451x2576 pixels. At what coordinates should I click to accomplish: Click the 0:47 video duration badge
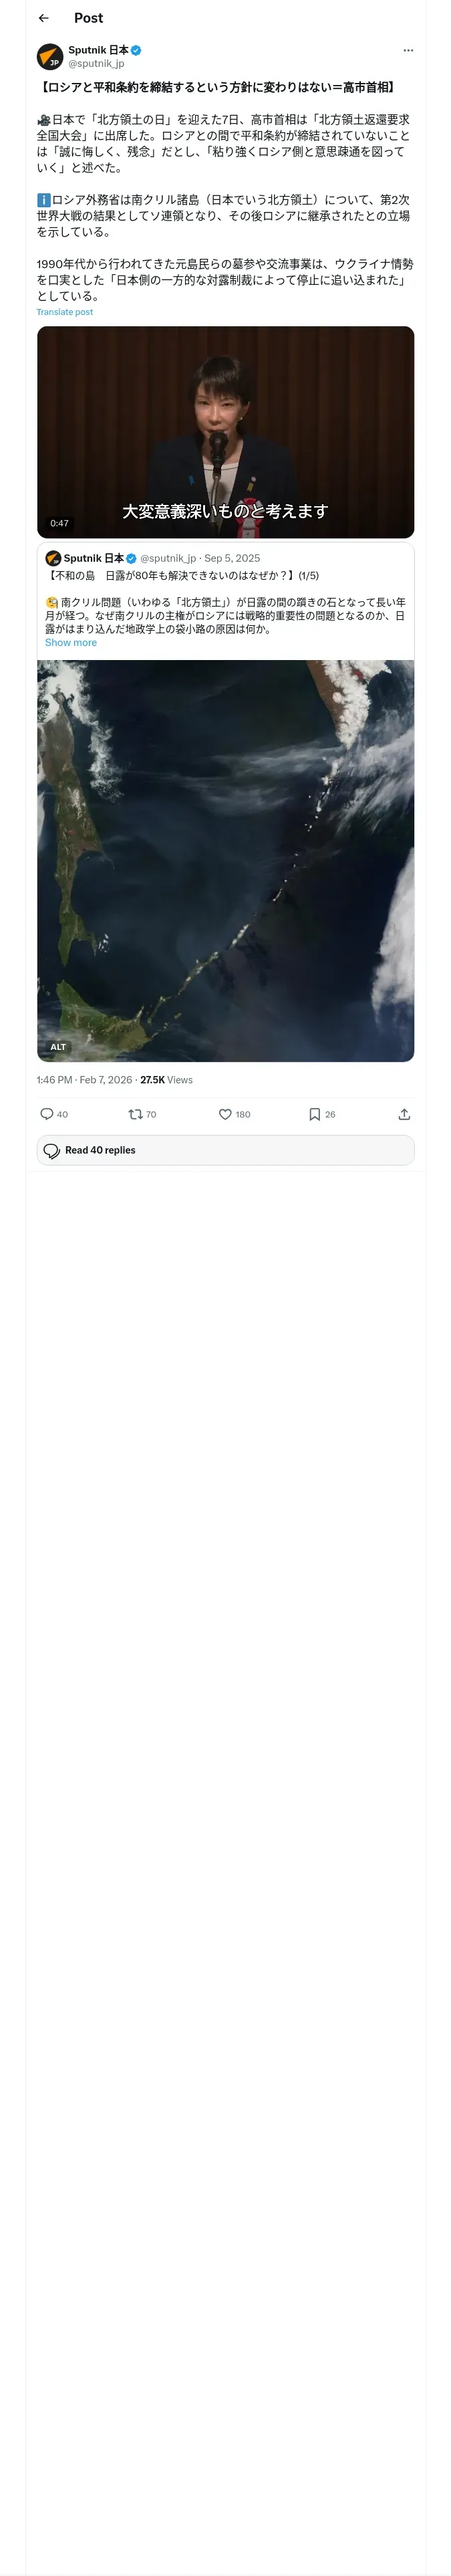coord(60,523)
